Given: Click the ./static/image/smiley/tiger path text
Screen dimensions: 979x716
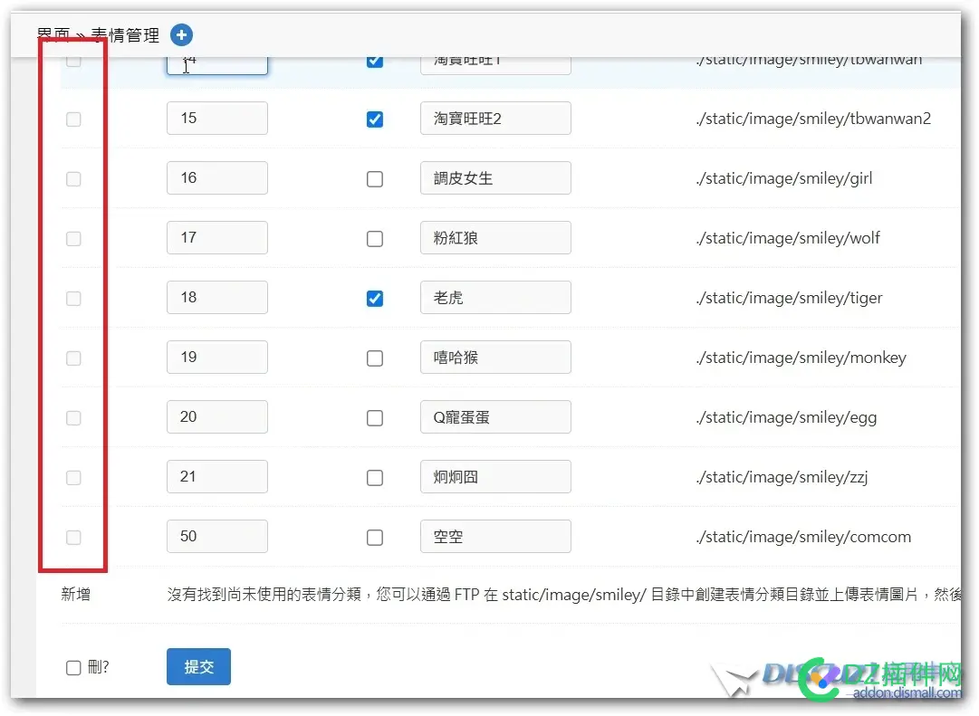Looking at the screenshot, I should coord(789,298).
